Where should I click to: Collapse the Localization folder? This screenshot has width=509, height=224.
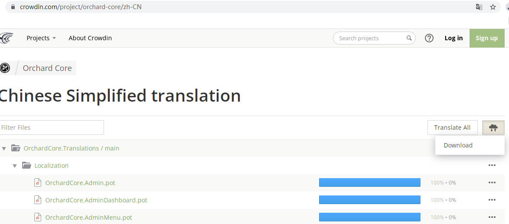tap(15, 166)
